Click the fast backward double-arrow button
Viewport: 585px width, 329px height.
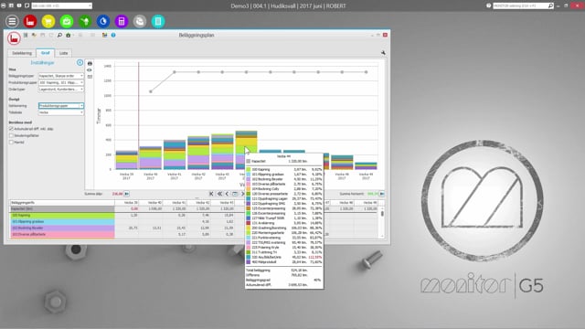point(219,194)
